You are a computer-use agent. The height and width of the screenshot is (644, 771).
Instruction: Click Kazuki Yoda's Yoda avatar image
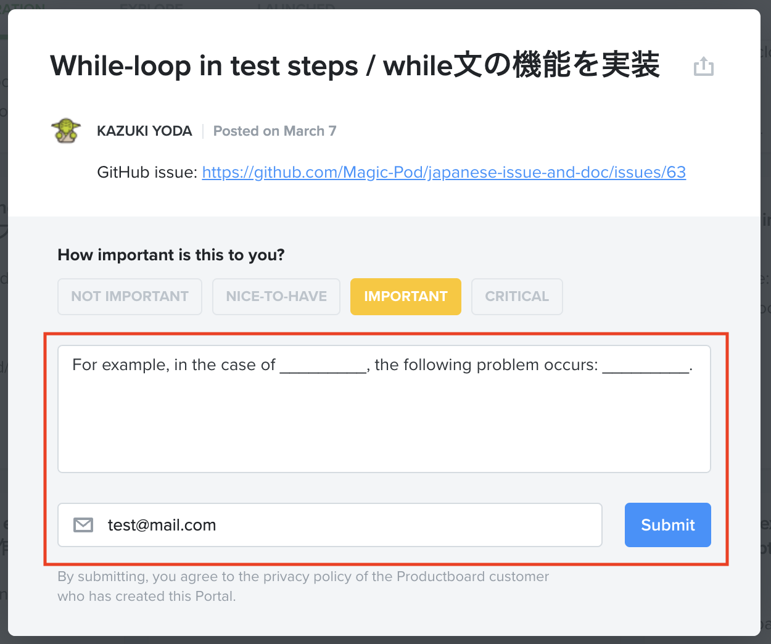66,130
